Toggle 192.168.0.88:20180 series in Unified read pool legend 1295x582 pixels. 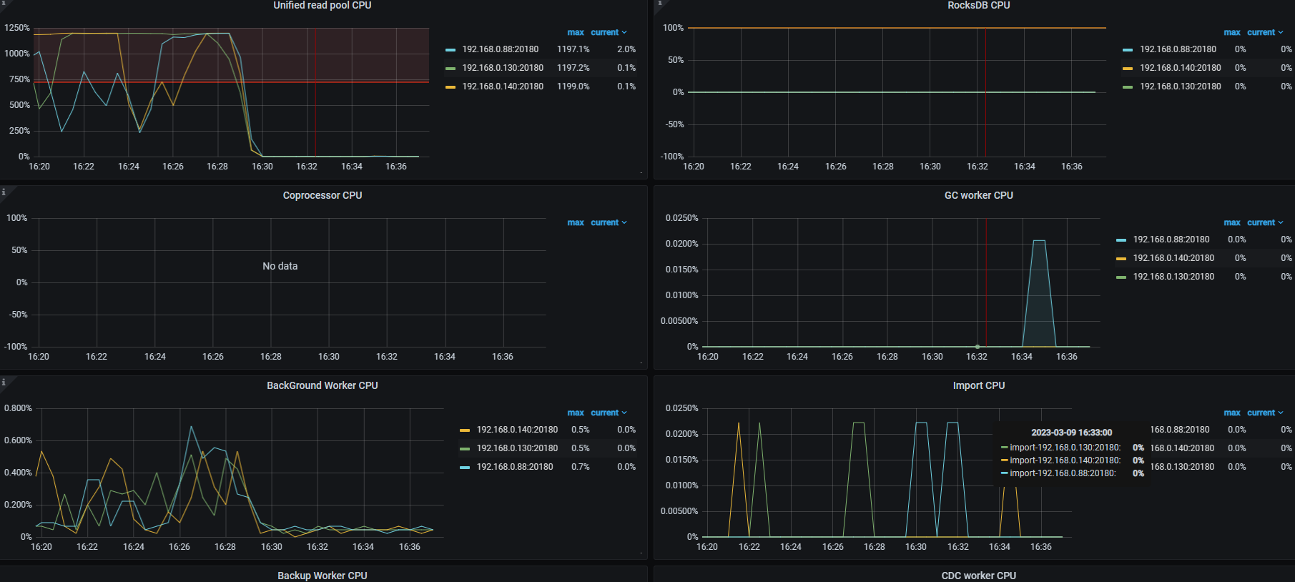500,49
